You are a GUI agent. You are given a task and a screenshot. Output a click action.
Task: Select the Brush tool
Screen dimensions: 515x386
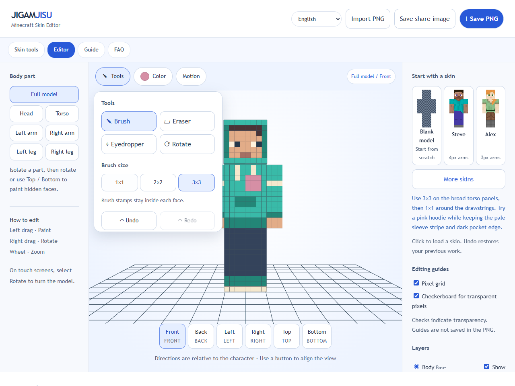pos(129,121)
